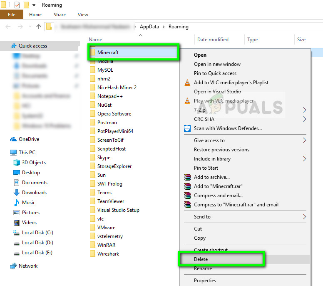Viewport: 323px width, 286px height.
Task: Click the Documents icon in navigation pane
Action: 17,183
